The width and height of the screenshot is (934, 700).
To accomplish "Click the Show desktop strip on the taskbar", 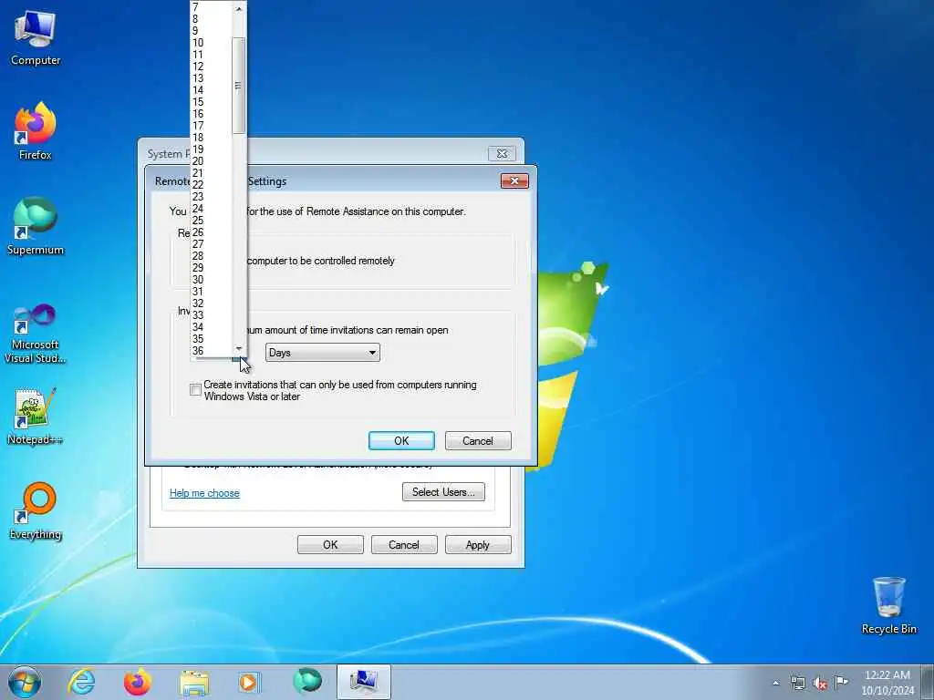I will click(x=928, y=682).
